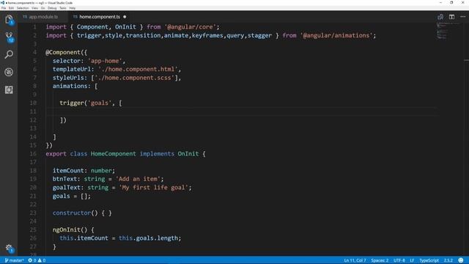This screenshot has height=264, width=469.
Task: Click the itemCount: number declaration
Action: [84, 171]
